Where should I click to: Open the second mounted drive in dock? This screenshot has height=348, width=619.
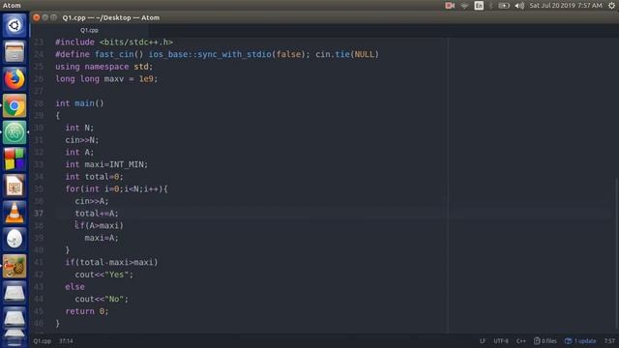pos(15,318)
